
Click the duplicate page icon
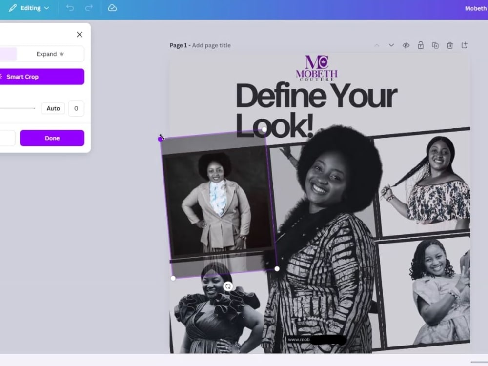click(435, 45)
